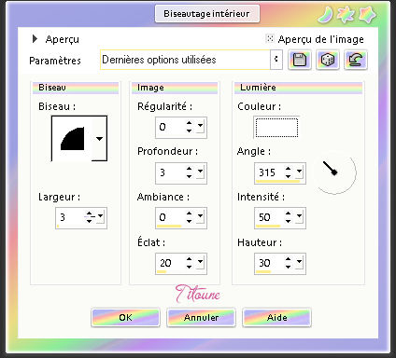Decrease the Ambiance value
Screen dimensions: 396x358
pyautogui.click(x=190, y=221)
